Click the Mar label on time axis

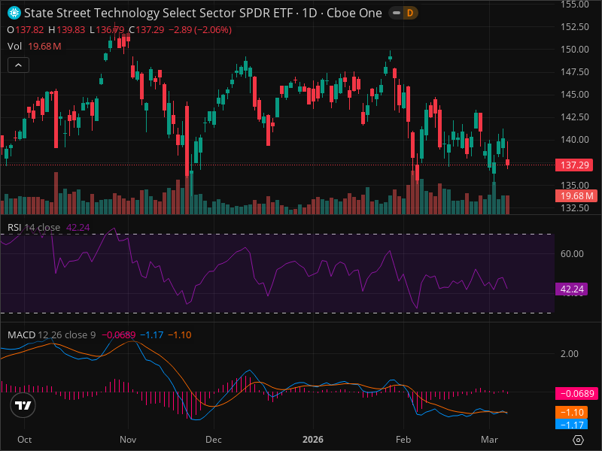(x=490, y=440)
